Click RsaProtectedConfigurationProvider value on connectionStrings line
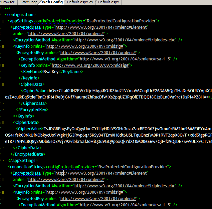The image size is (212, 209). [134, 167]
